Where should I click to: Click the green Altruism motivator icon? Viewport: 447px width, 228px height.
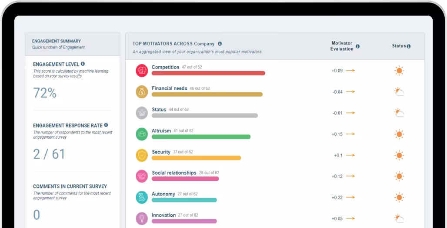pos(142,134)
